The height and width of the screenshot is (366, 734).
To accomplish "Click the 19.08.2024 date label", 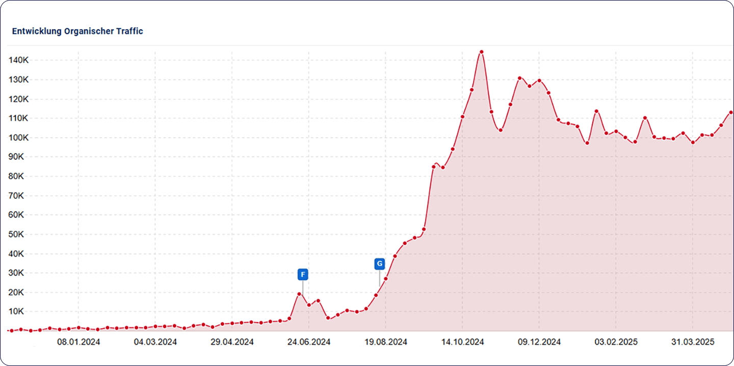I will point(385,342).
